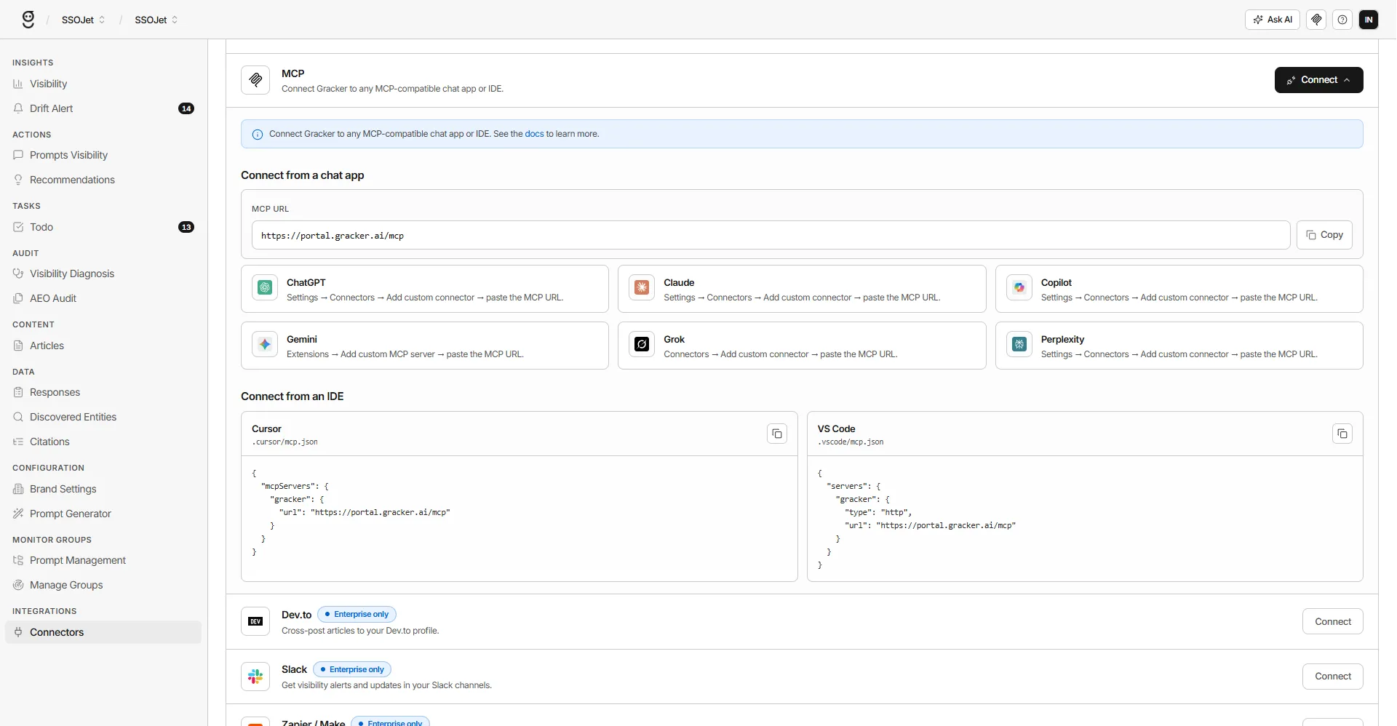Screen dimensions: 1397x726
Task: Open the IN user avatar menu
Action: [x=1369, y=20]
